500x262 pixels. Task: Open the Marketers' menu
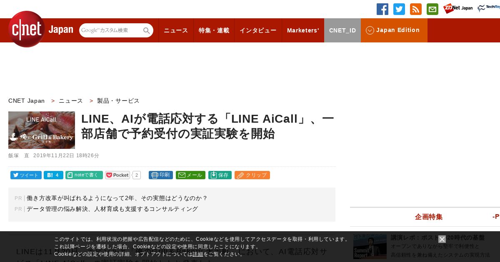[303, 30]
